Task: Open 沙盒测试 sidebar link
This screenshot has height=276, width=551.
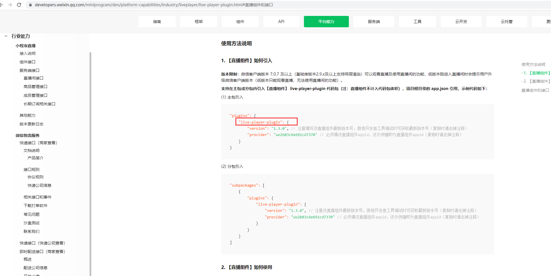Action: pyautogui.click(x=32, y=223)
